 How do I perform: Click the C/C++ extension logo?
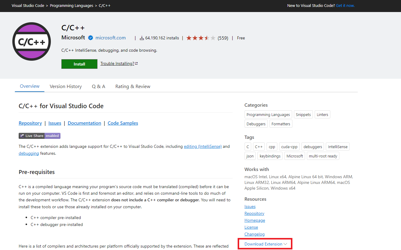(32, 41)
